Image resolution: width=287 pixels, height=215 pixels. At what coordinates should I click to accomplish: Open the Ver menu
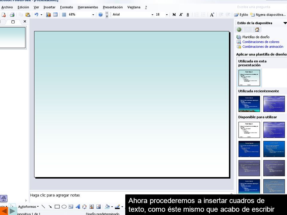click(x=36, y=7)
